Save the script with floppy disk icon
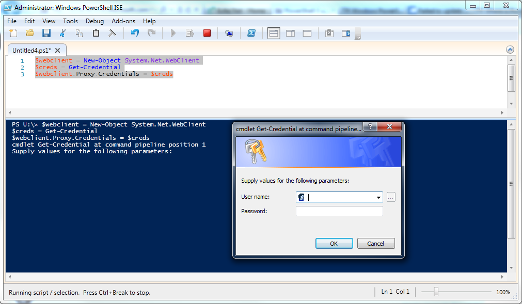Screen dimensions: 522x304 pyautogui.click(x=46, y=33)
